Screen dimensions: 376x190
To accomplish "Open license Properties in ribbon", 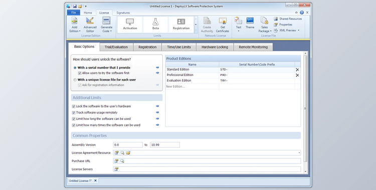I will 283,24.
